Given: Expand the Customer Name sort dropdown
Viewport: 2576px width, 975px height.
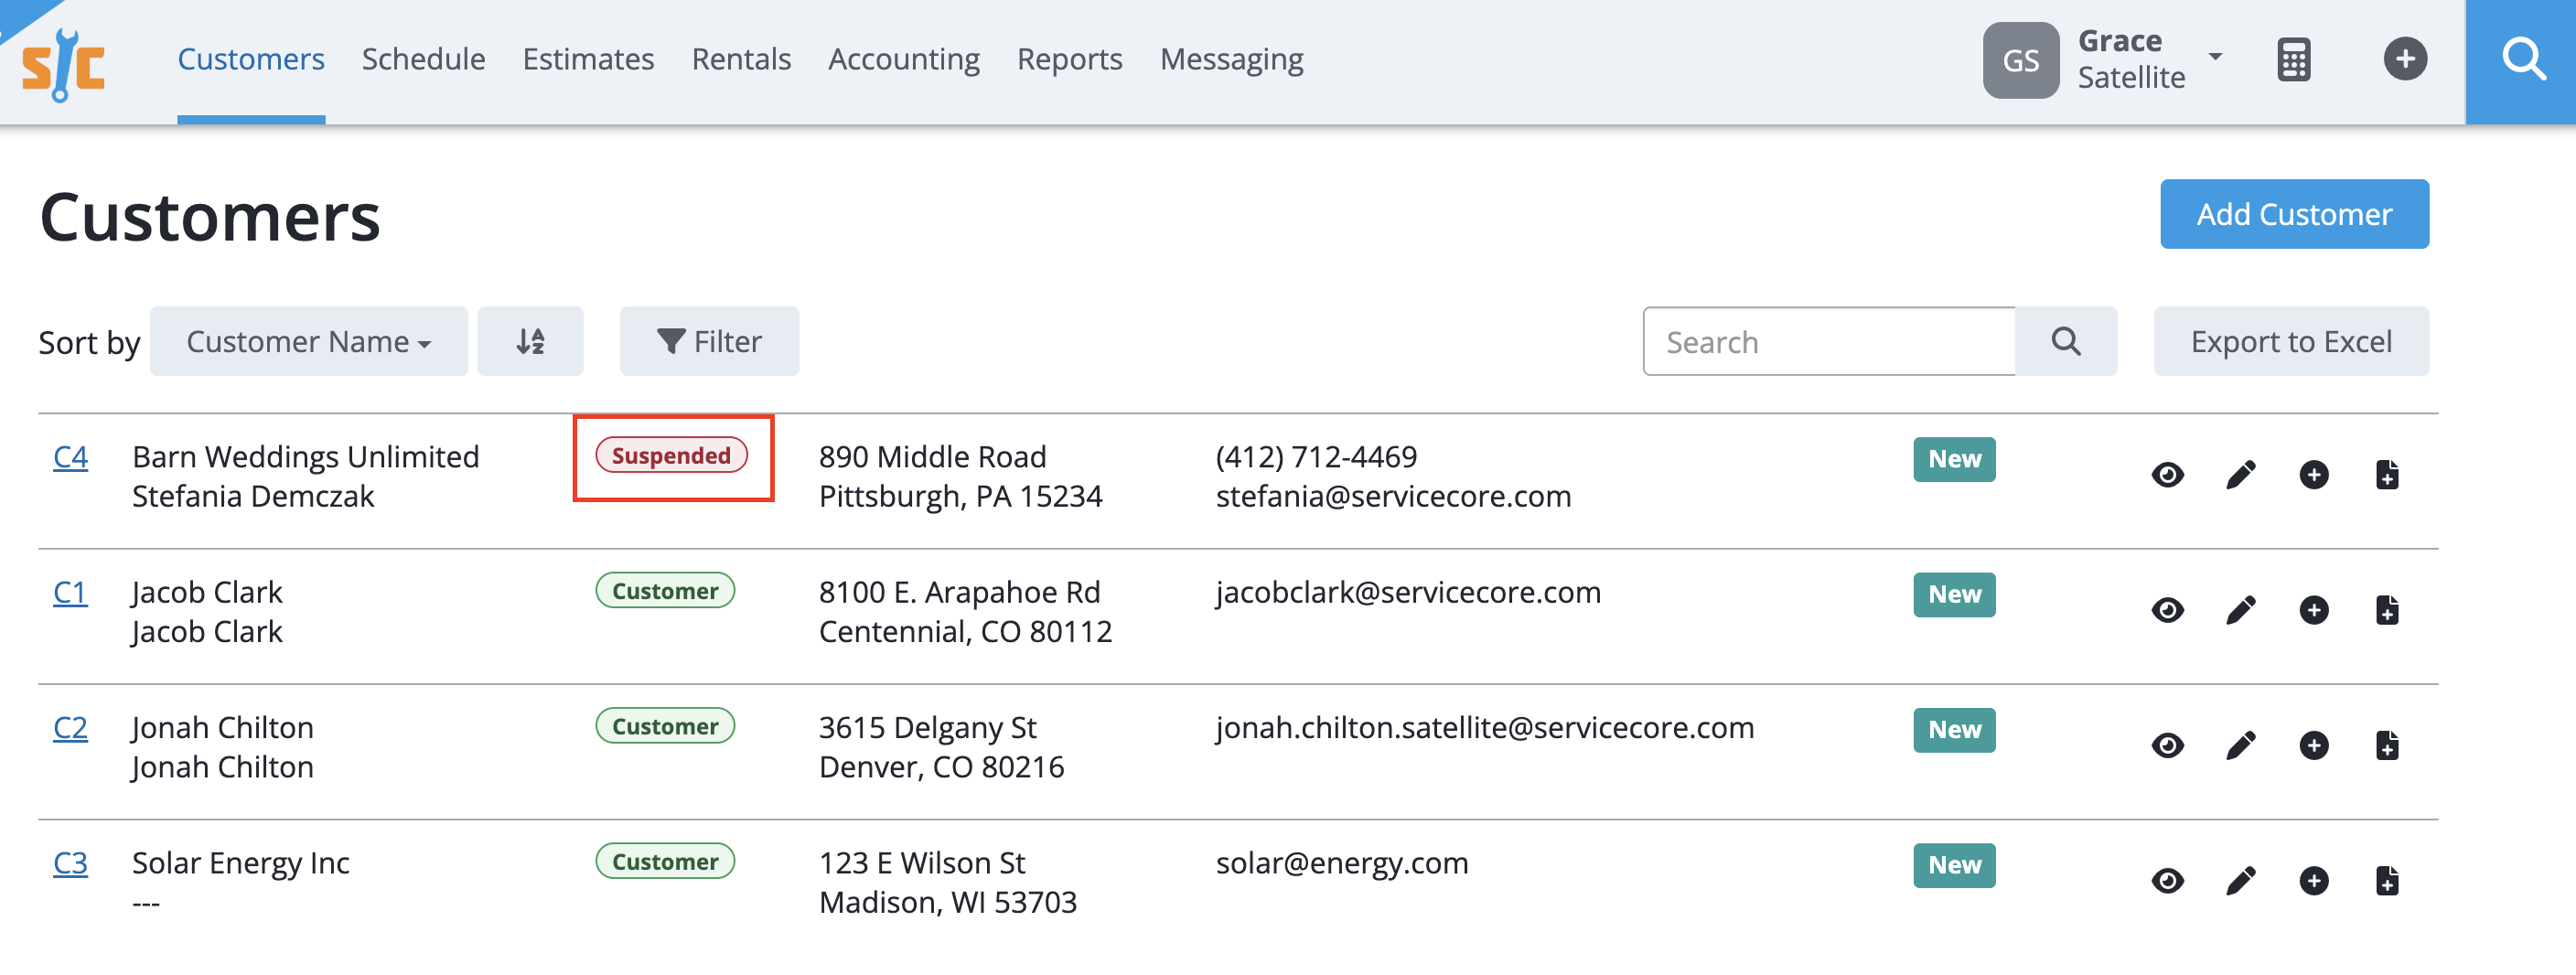Looking at the screenshot, I should click(x=308, y=341).
